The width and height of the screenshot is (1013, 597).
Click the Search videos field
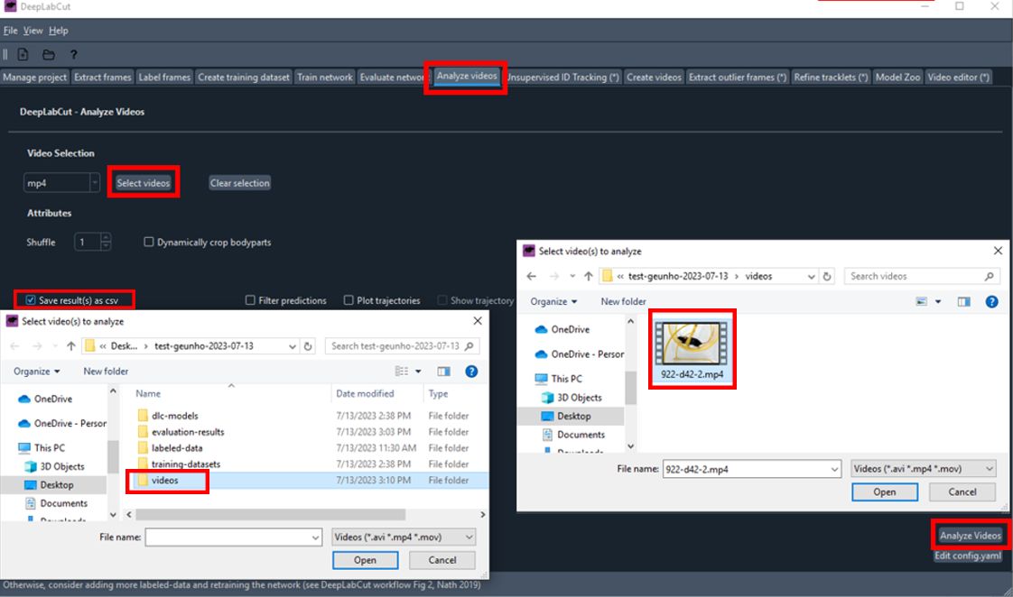pos(922,276)
